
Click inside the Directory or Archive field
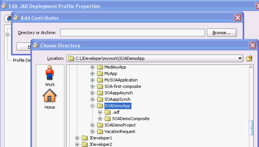(x=133, y=33)
